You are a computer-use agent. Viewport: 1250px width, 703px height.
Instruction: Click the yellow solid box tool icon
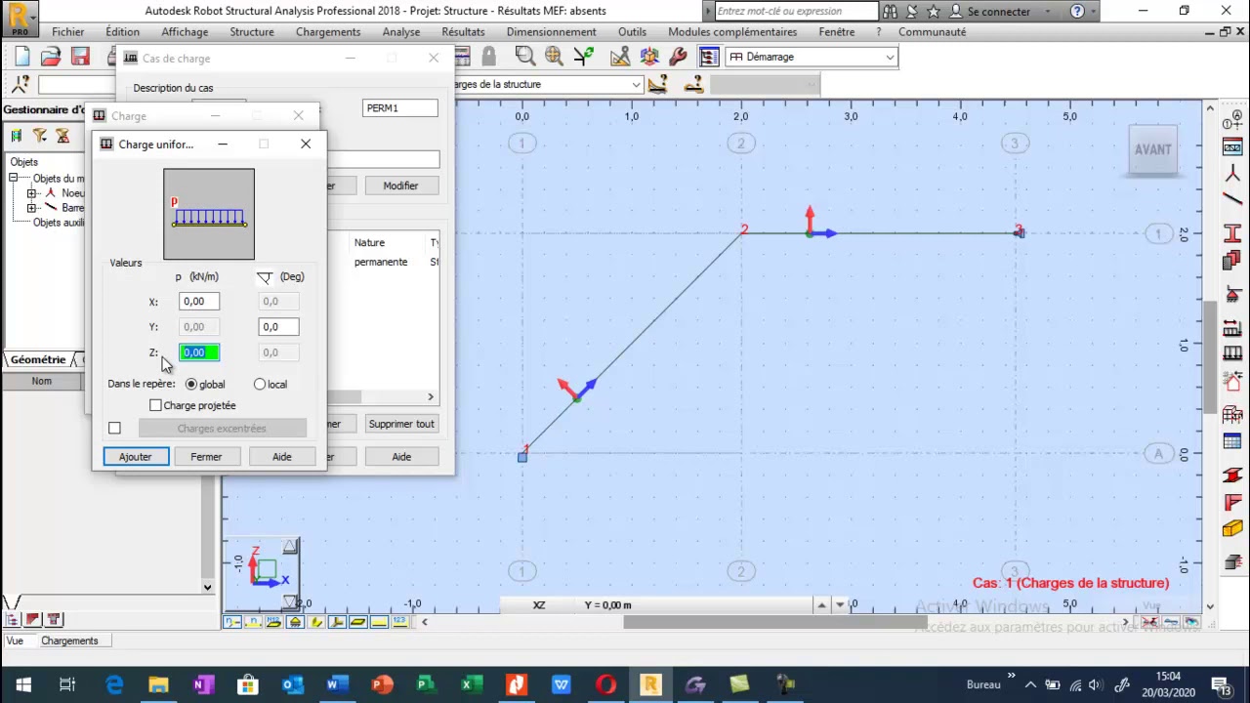coord(1232,528)
